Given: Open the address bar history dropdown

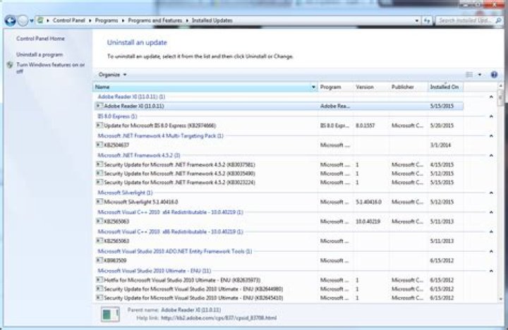Looking at the screenshot, I should coord(417,20).
